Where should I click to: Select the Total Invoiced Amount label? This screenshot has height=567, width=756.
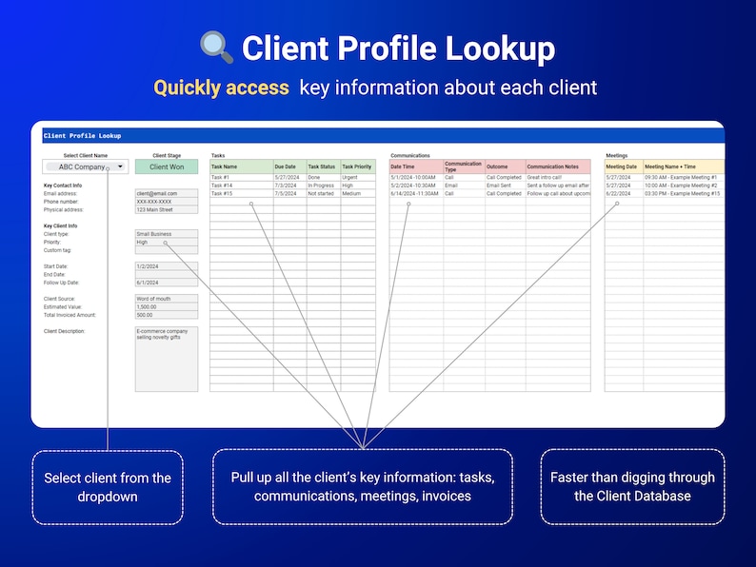tap(70, 315)
